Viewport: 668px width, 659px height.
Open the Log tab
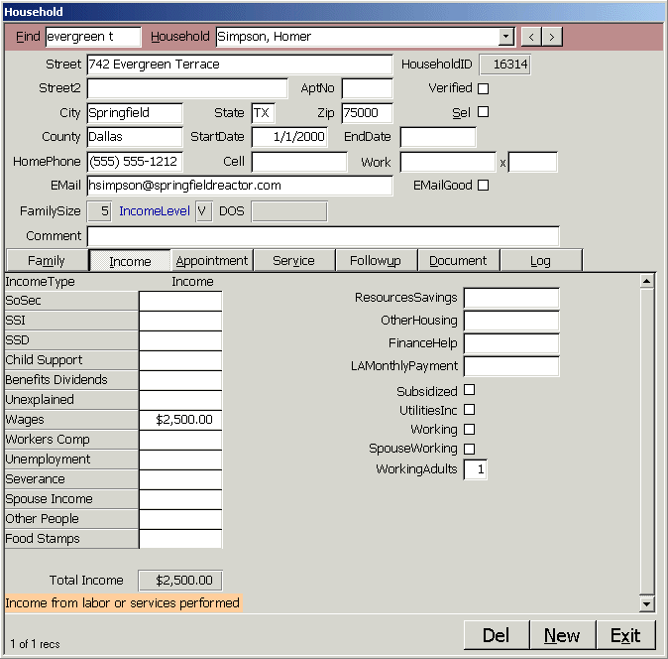tap(540, 261)
